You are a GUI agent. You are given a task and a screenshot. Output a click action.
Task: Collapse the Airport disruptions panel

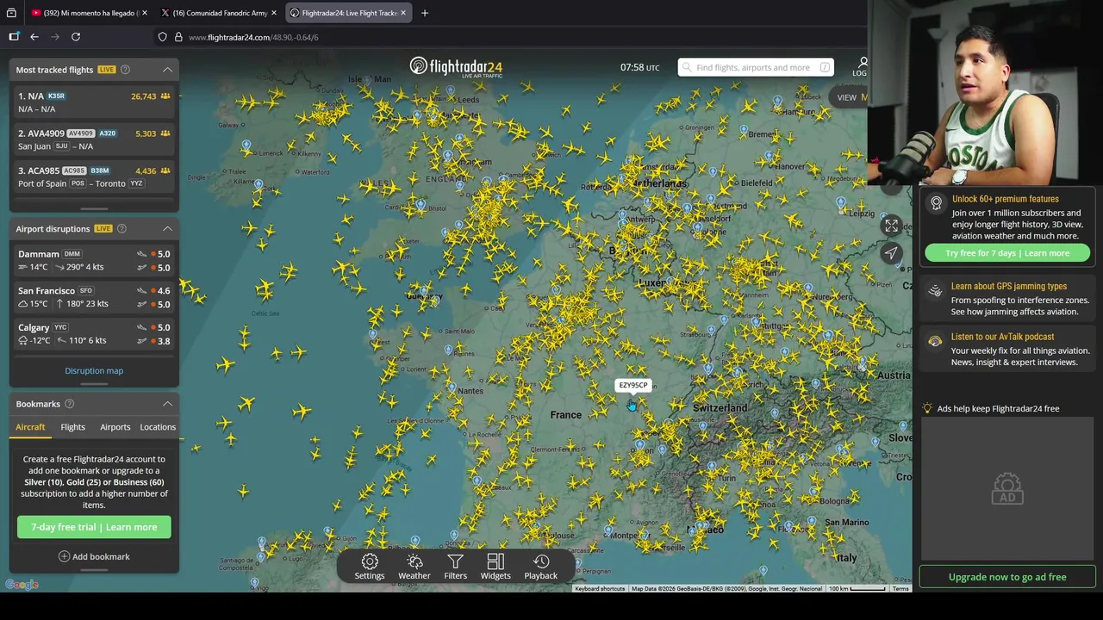pyautogui.click(x=167, y=229)
